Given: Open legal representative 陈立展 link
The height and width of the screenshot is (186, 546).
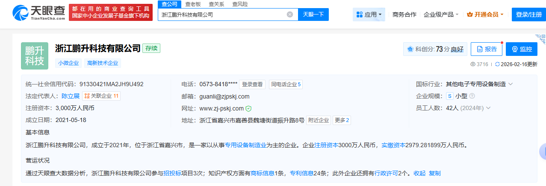Looking at the screenshot, I should 71,96.
